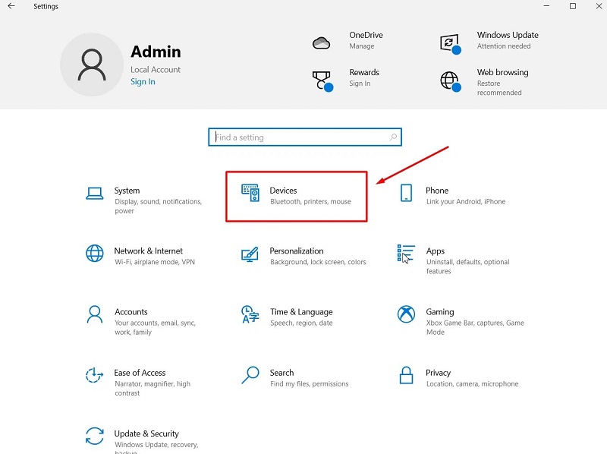The image size is (607, 454).
Task: Click the Devices keyboard and speaker icon
Action: (x=250, y=193)
